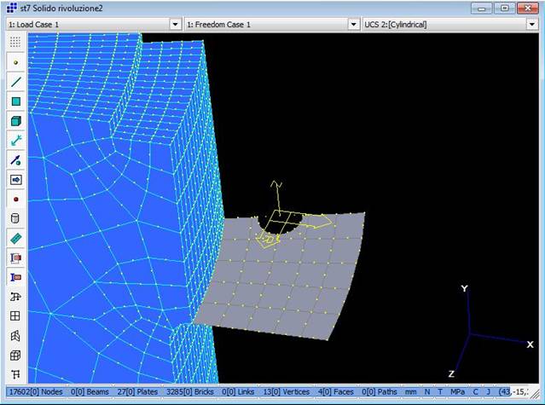Image resolution: width=545 pixels, height=405 pixels.
Task: Toggle the link element wrench icon
Action: (15, 141)
